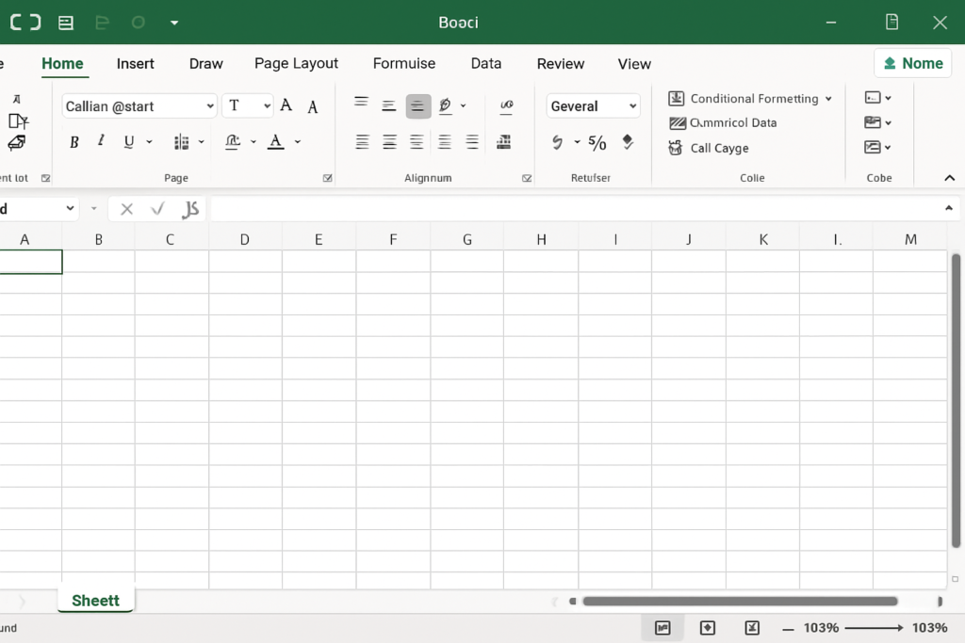Click the confirm checkmark in the formula bar
Viewport: 965px width, 643px height.
[x=157, y=209]
